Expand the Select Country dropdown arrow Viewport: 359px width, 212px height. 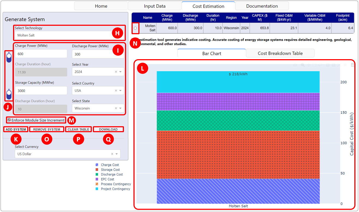[120, 91]
